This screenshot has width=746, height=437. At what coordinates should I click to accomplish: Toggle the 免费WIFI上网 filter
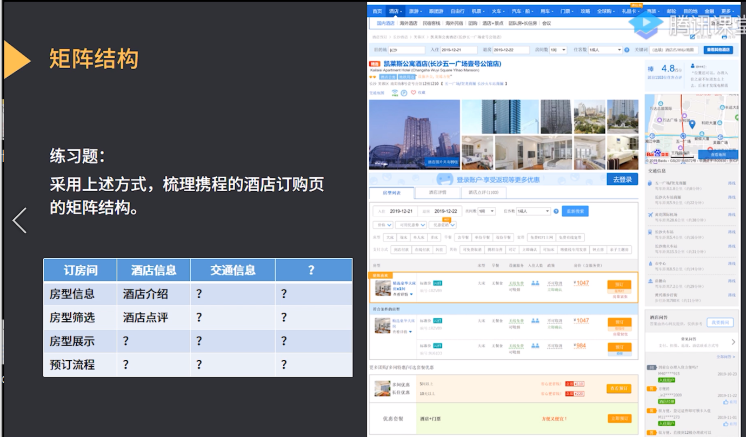pos(541,238)
